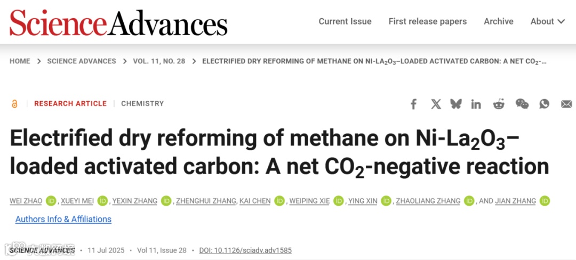This screenshot has width=576, height=260.
Task: Click author name Zhaoliang Zhang
Action: [428, 201]
